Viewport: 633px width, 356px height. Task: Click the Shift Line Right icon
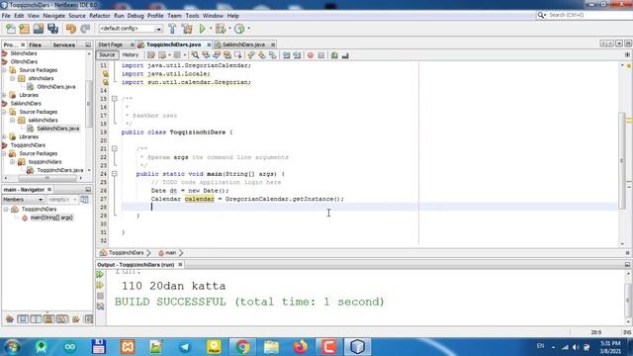coord(297,55)
